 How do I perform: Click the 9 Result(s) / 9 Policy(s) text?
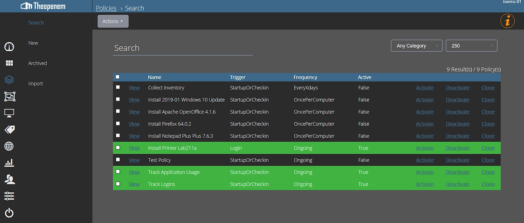[x=474, y=69]
